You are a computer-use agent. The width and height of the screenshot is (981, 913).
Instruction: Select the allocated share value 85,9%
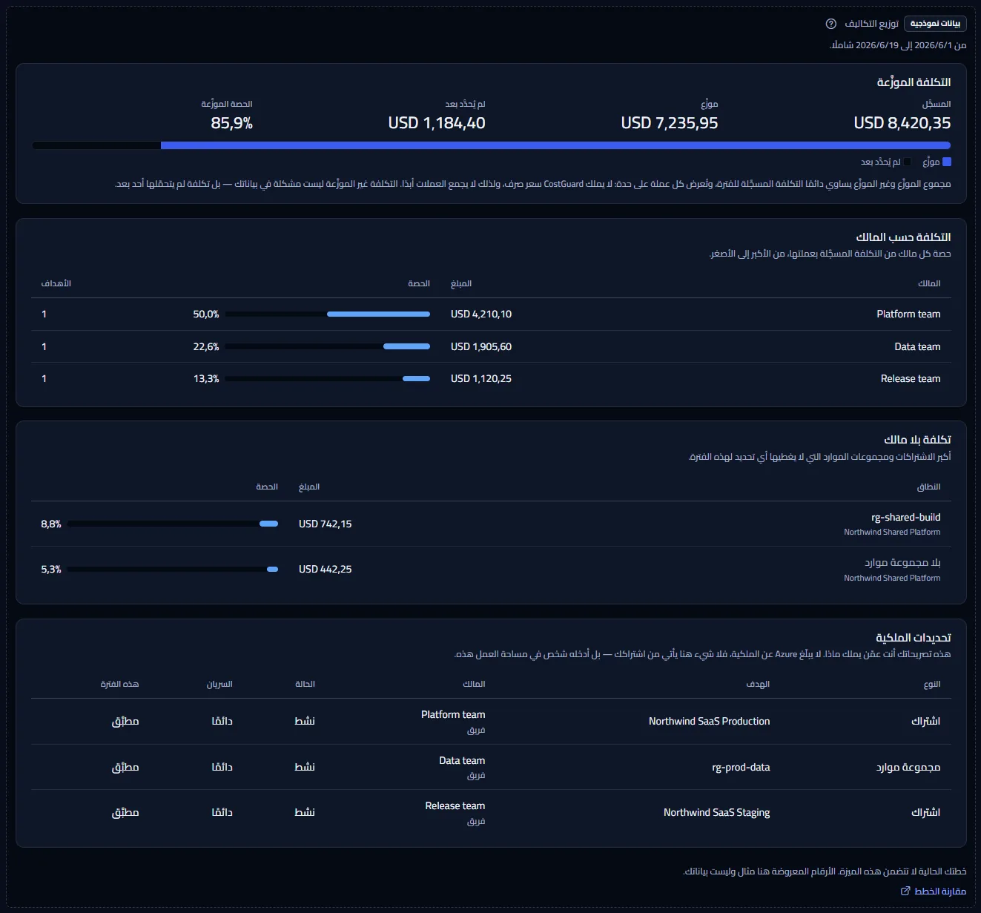[x=232, y=123]
